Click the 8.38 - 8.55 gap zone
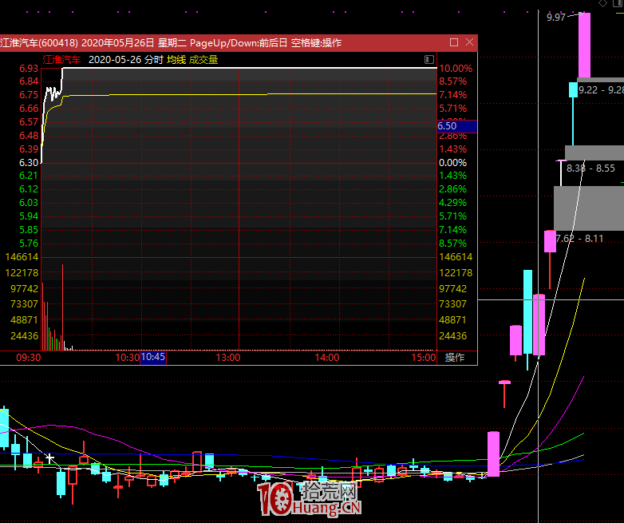Screen dimensions: 624x523 click(590, 168)
